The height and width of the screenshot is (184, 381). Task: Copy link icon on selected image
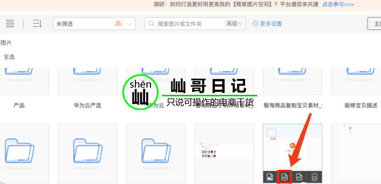point(284,177)
